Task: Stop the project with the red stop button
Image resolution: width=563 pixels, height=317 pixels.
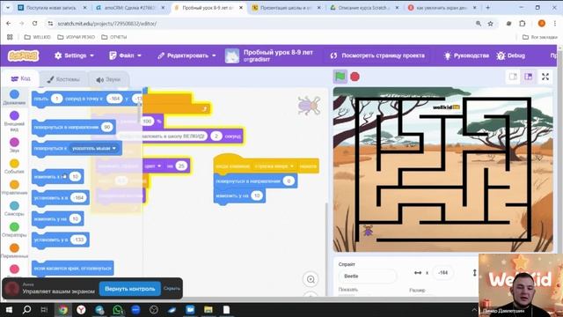Action: click(x=355, y=77)
